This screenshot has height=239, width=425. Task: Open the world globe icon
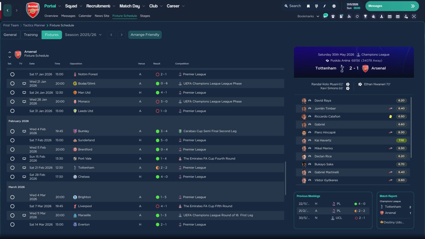[x=316, y=6]
